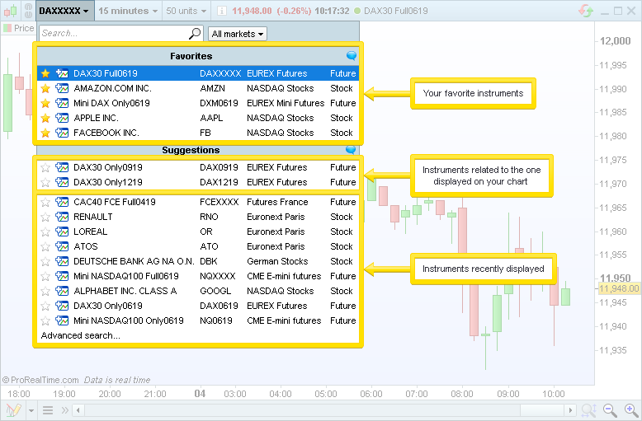Click the search magnifier icon
Screen dimensions: 642x421
pos(195,34)
